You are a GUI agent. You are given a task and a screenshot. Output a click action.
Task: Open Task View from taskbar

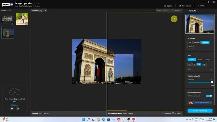coord(94,119)
